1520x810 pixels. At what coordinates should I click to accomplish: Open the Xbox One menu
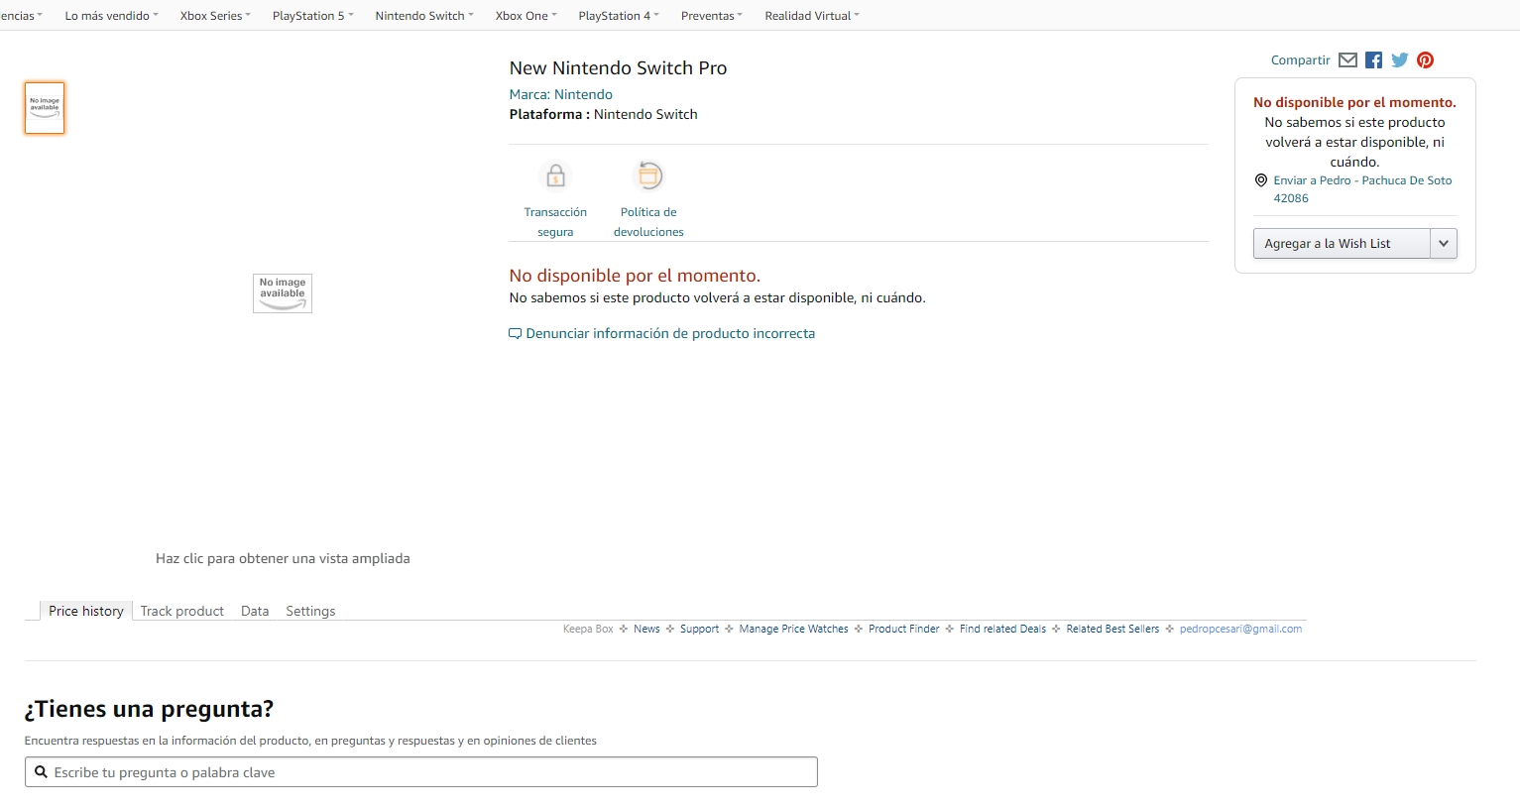(526, 16)
